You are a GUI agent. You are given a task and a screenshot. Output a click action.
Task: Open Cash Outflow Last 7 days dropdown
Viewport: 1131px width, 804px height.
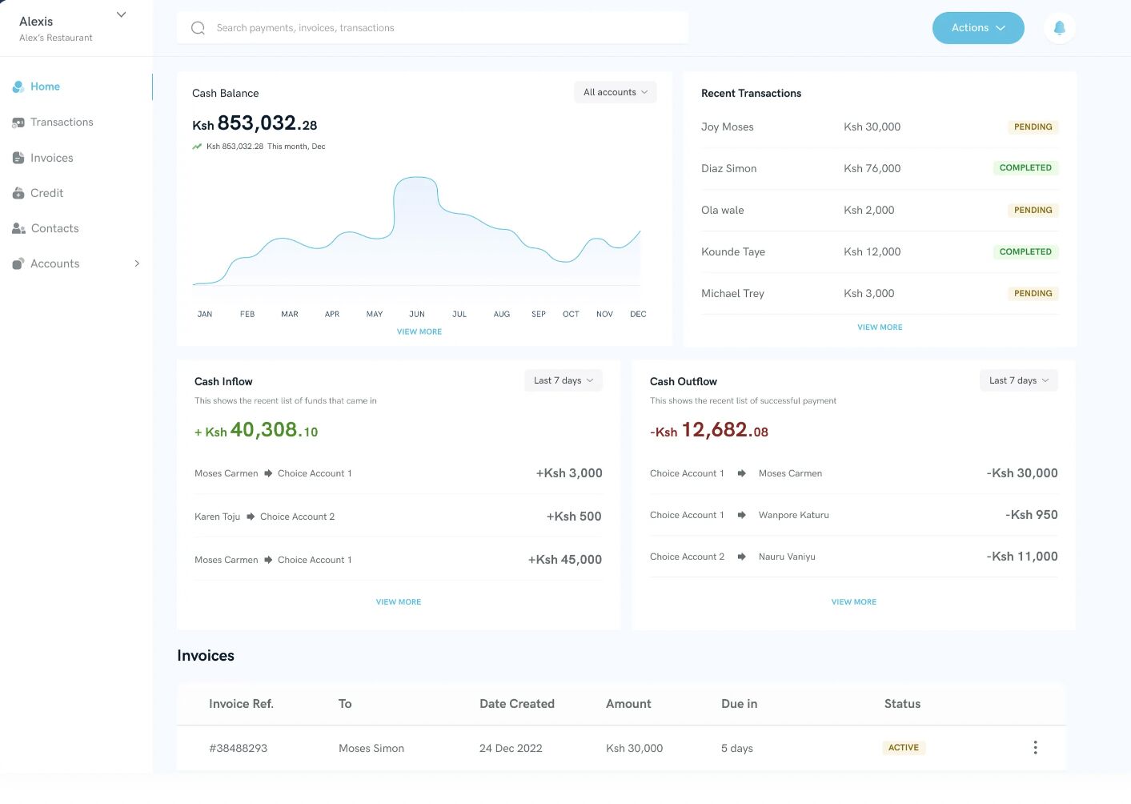1018,380
